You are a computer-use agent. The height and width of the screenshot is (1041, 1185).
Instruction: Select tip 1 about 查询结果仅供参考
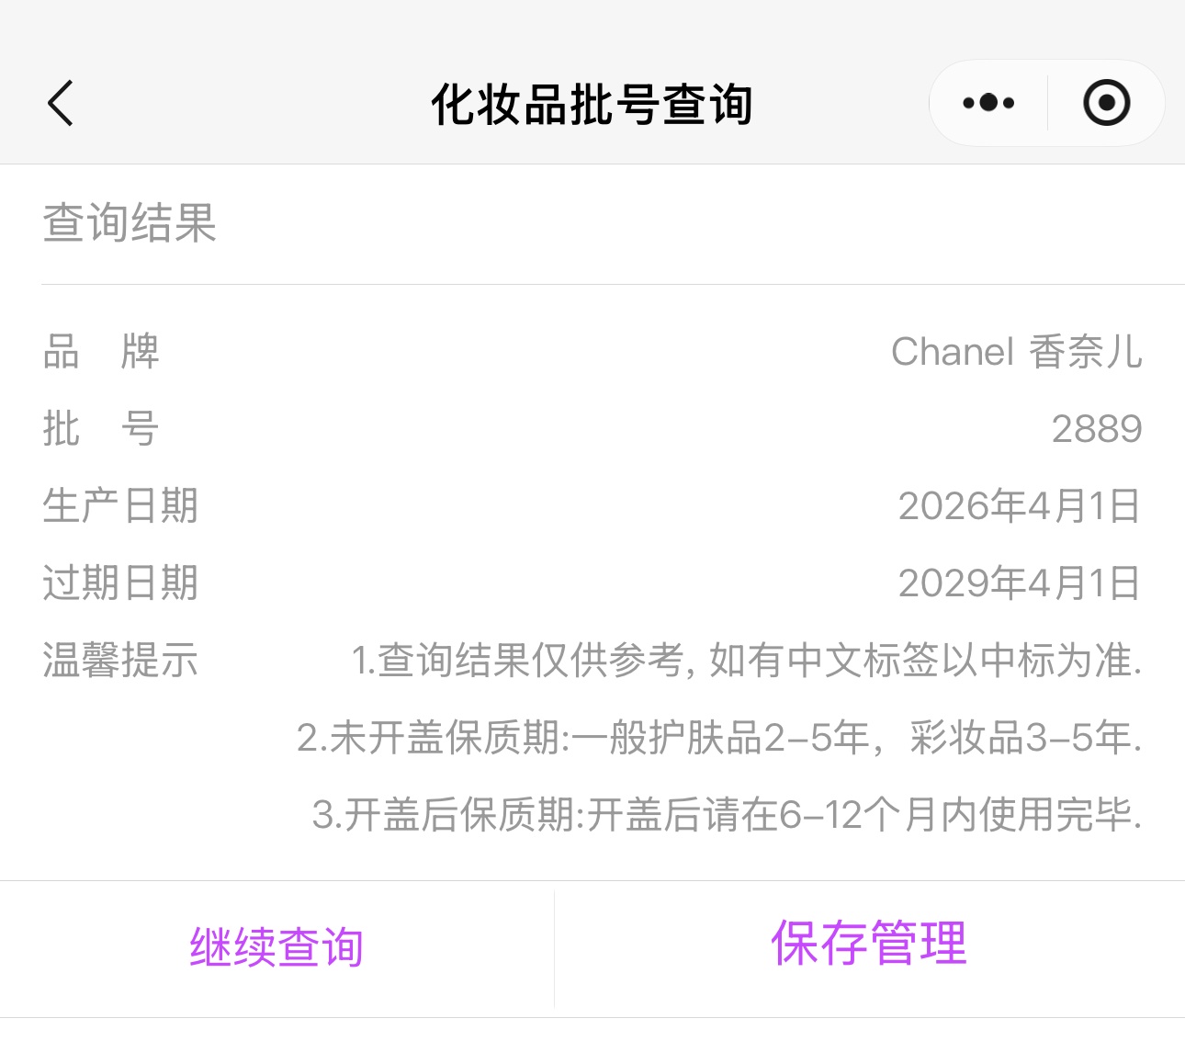(x=747, y=661)
